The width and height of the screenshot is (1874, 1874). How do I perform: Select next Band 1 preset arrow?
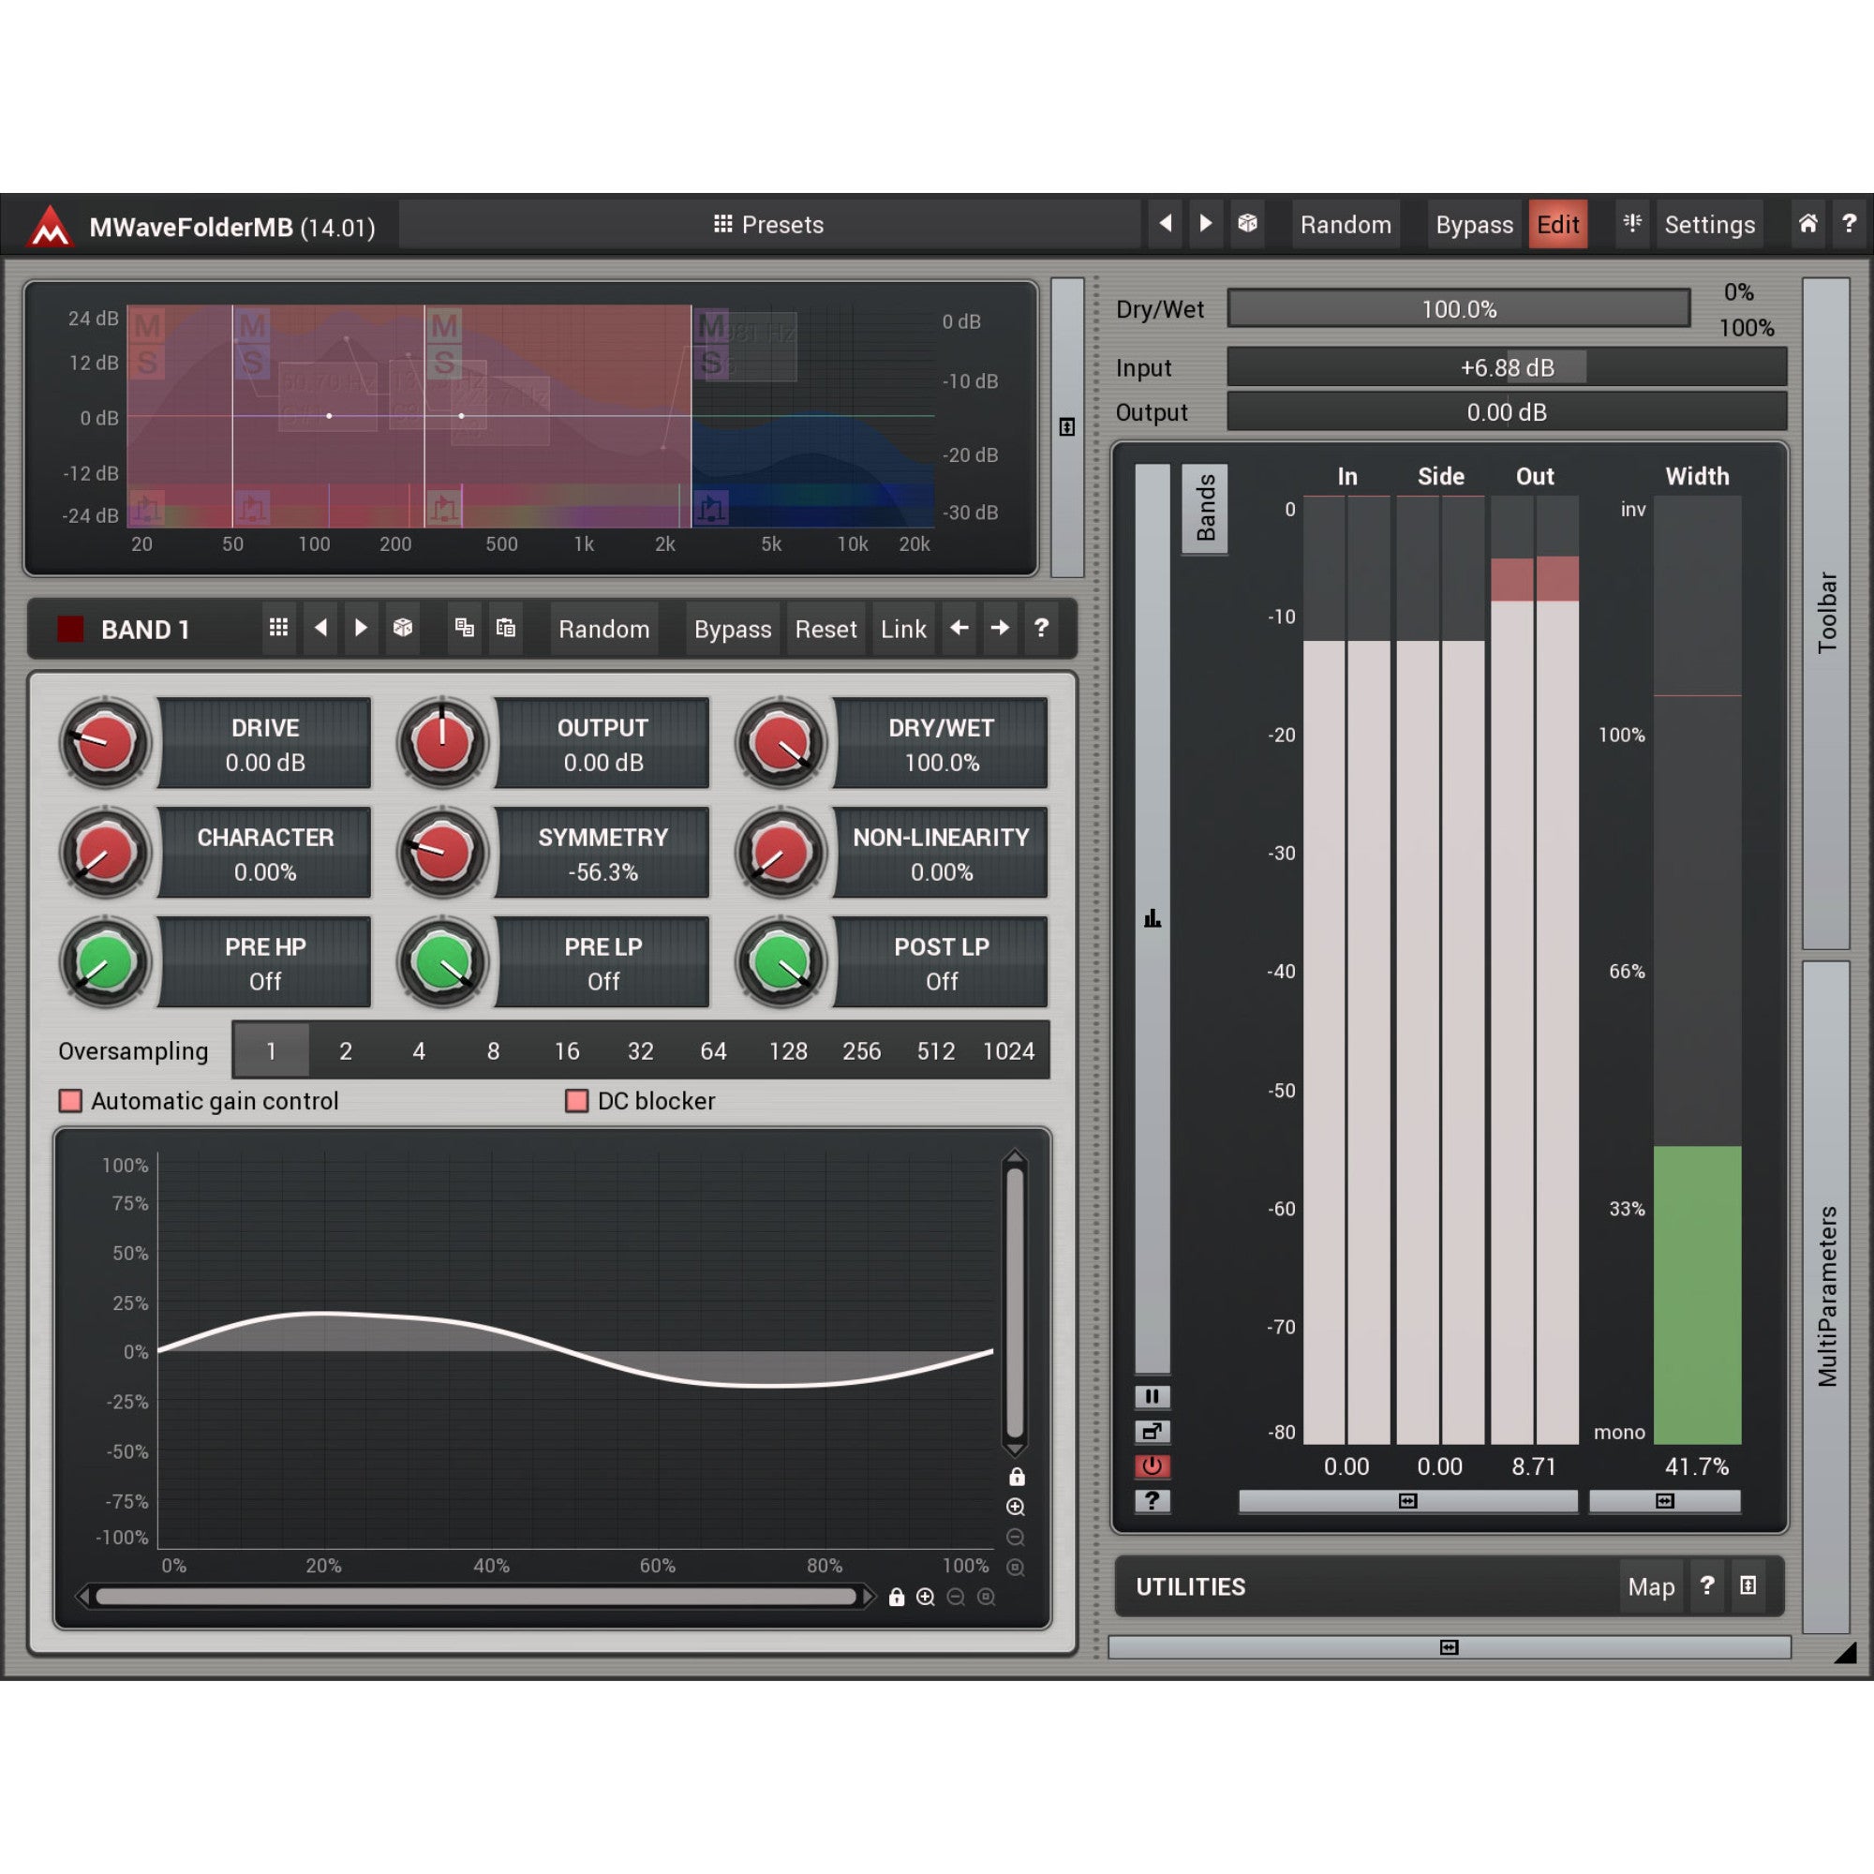361,629
